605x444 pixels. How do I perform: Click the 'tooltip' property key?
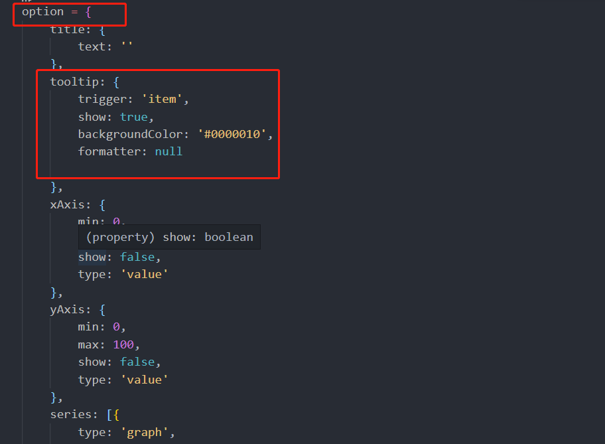coord(74,82)
